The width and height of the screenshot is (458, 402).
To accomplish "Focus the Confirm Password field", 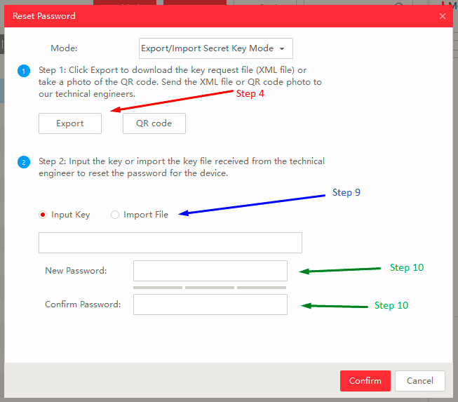I will [x=210, y=304].
